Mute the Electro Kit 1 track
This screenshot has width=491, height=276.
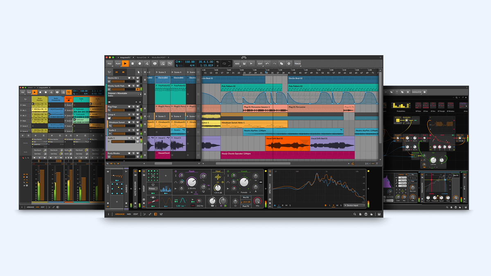click(138, 78)
